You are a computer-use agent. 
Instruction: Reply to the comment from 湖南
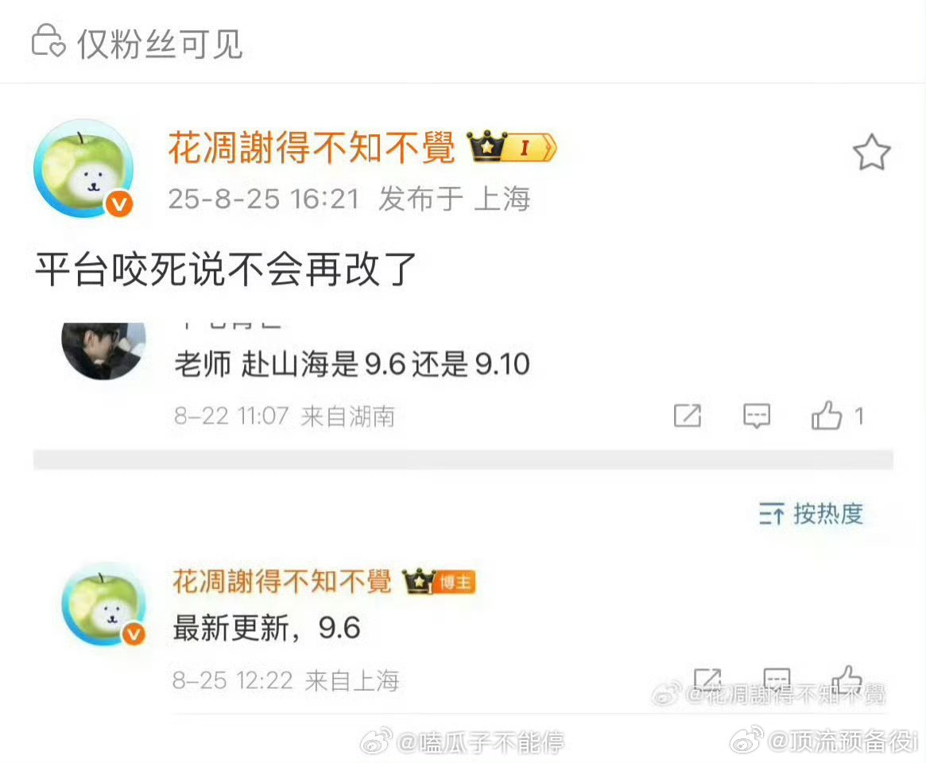coord(757,416)
